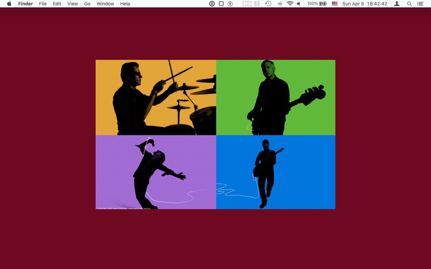Click the date and time clock
The height and width of the screenshot is (269, 431).
(x=365, y=4)
